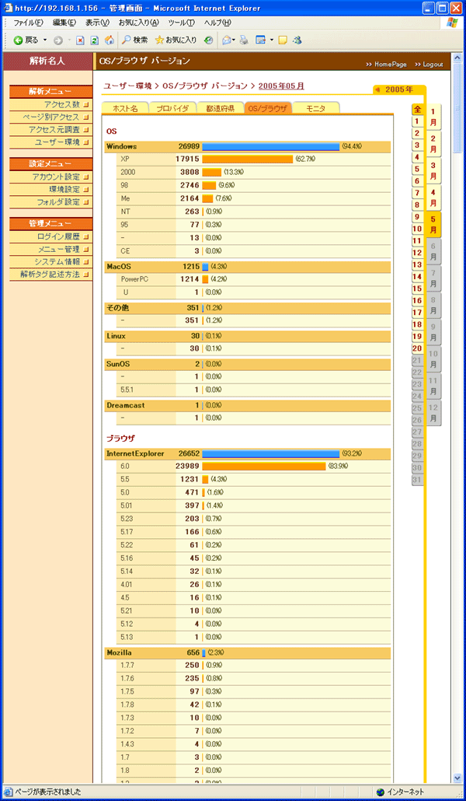Image resolution: width=466 pixels, height=801 pixels.
Task: Select day 1 in day list
Action: [x=417, y=121]
